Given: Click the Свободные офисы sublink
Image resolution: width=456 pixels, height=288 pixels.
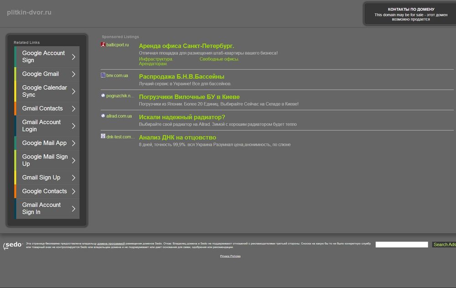Looking at the screenshot, I should click(x=219, y=59).
